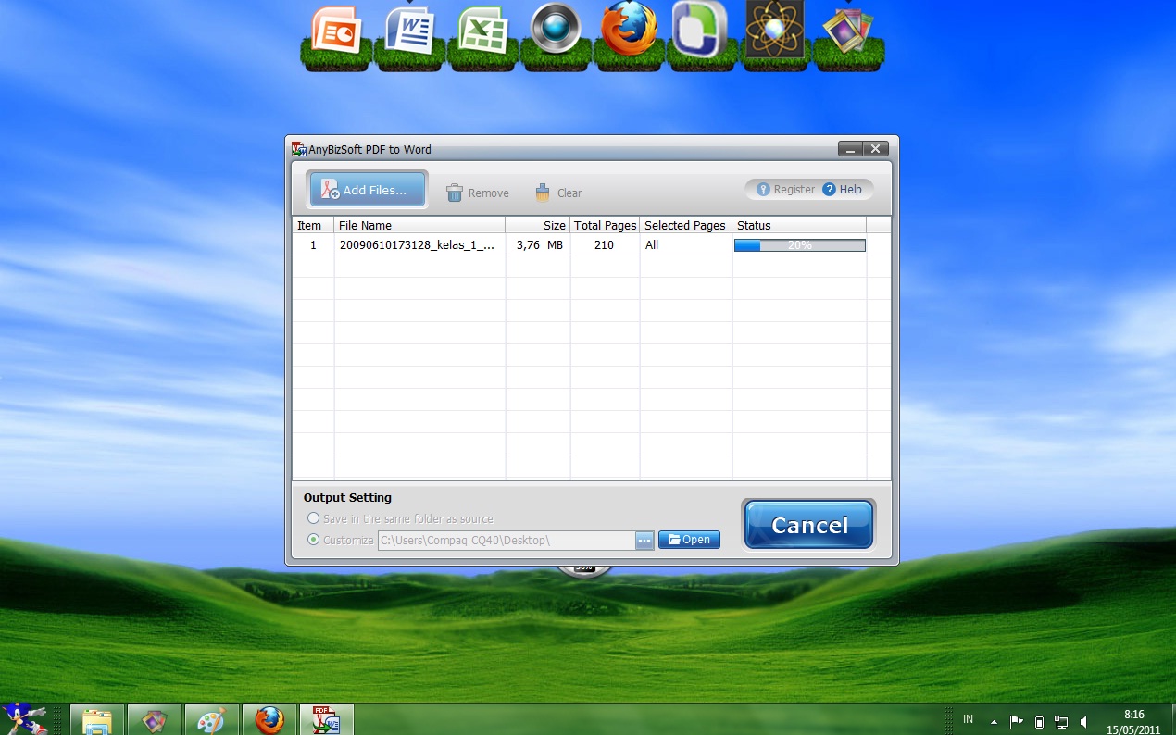1176x735 pixels.
Task: Open Excel from the top dock
Action: click(x=482, y=30)
